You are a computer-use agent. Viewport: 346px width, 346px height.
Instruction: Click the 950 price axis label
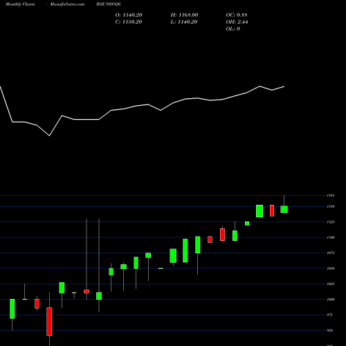[330, 330]
